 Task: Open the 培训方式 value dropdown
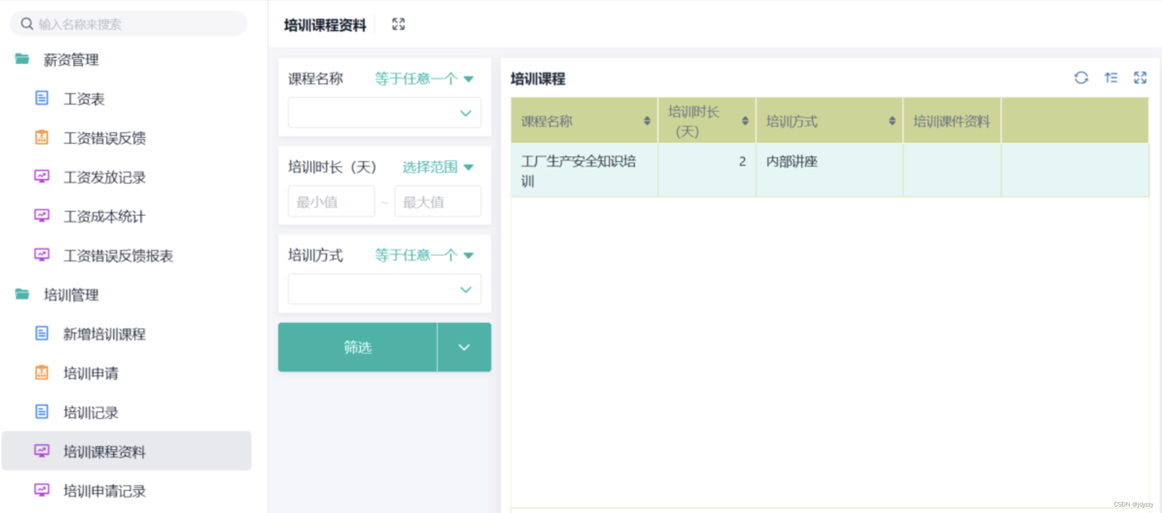tap(384, 289)
